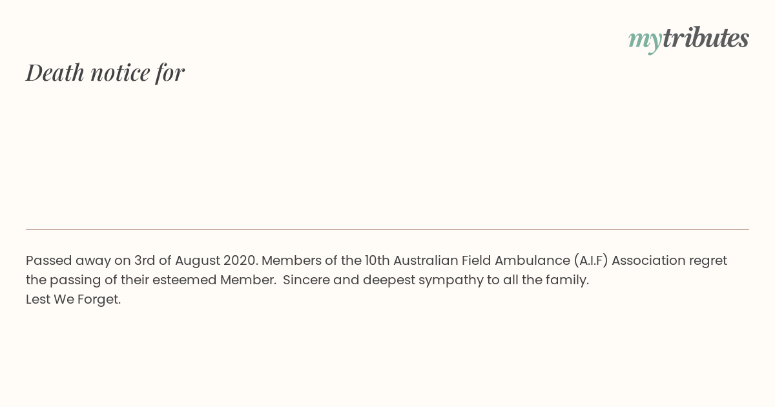Click the word 'Association' in the notice
Viewport: 775px width, 407px height.
coord(648,260)
